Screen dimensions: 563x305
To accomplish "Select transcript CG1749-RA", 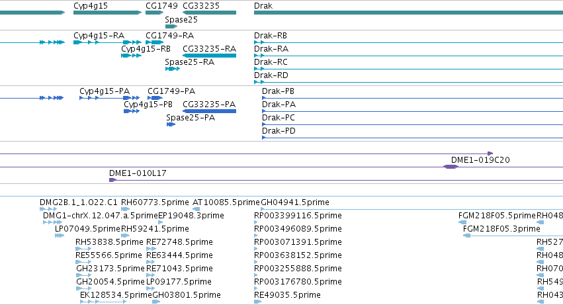I will coord(170,36).
